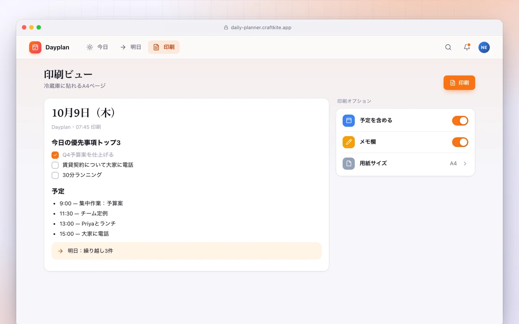Screen dimensions: 519x324
Task: Click the arrow icon in 明日：繰り越し3件 banner
Action: point(60,251)
